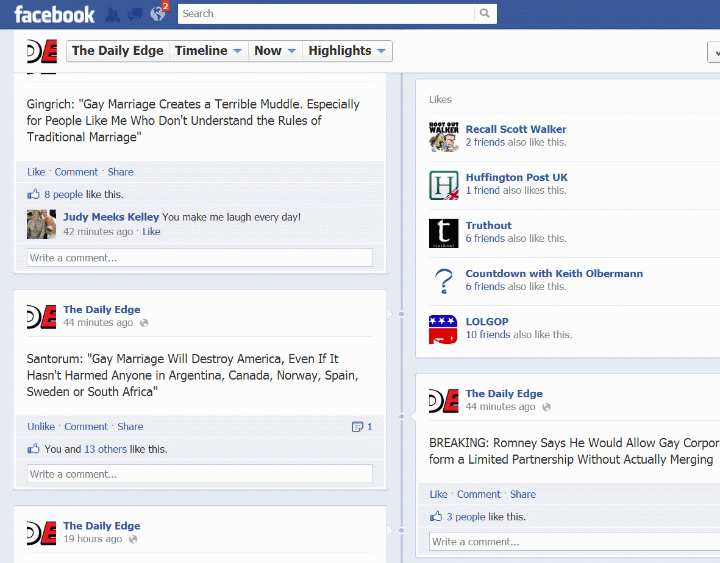The width and height of the screenshot is (720, 563).
Task: Like Judy Meeks Kelley's comment
Action: pyautogui.click(x=151, y=232)
